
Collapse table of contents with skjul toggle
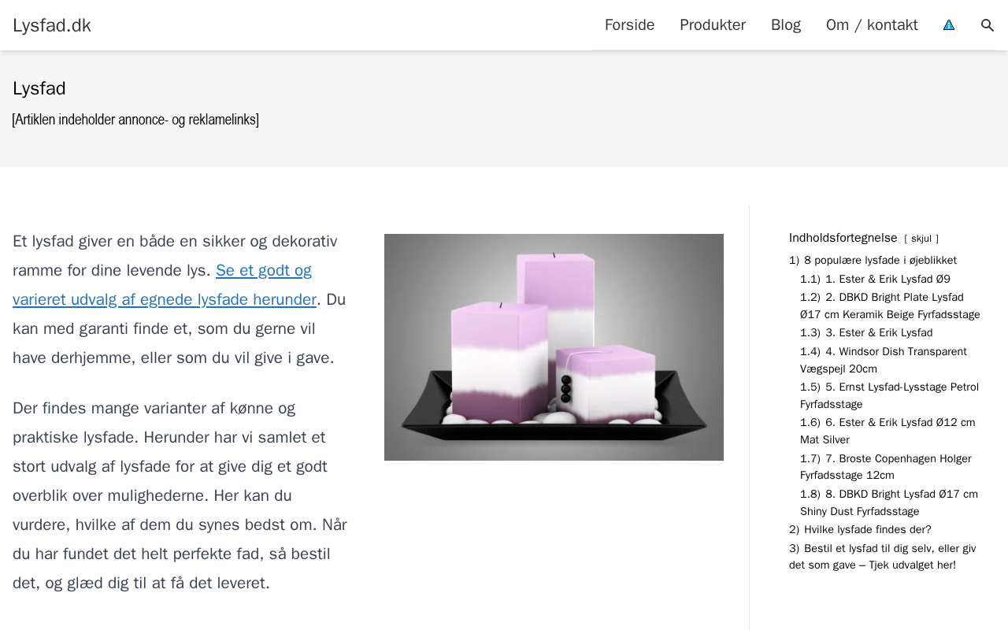pyautogui.click(x=921, y=239)
